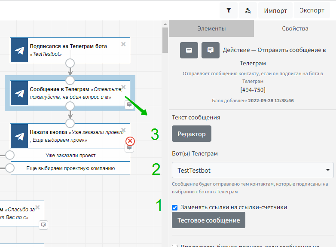Click the contact search icon next to Импорт
This screenshot has height=247, width=336.
pyautogui.click(x=247, y=10)
